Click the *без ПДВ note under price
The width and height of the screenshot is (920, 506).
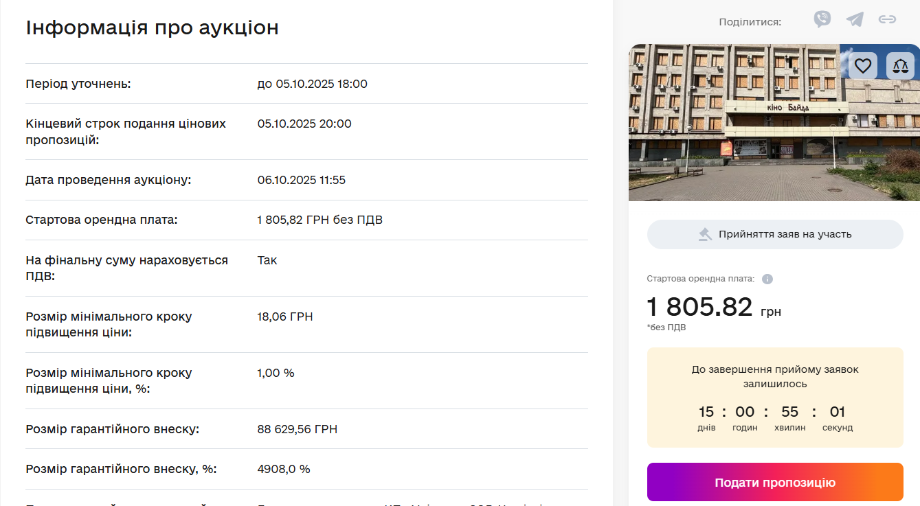click(666, 327)
